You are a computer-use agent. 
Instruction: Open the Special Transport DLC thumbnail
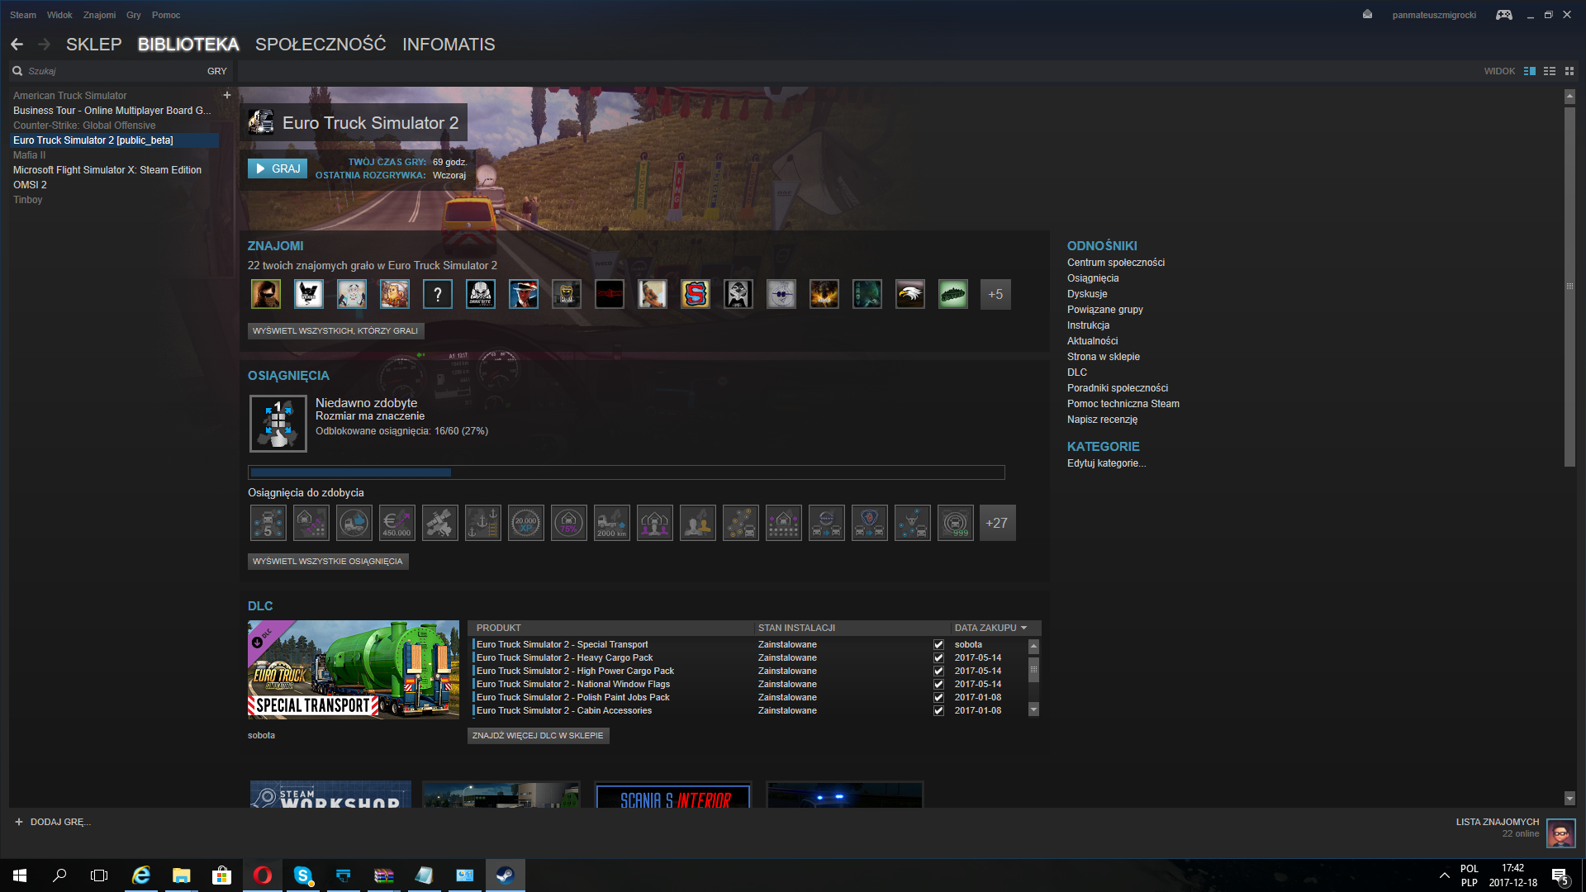pos(354,669)
